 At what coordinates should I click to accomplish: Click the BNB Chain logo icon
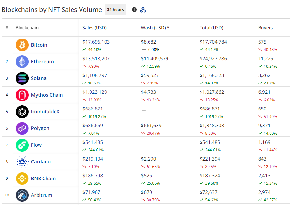(x=22, y=179)
